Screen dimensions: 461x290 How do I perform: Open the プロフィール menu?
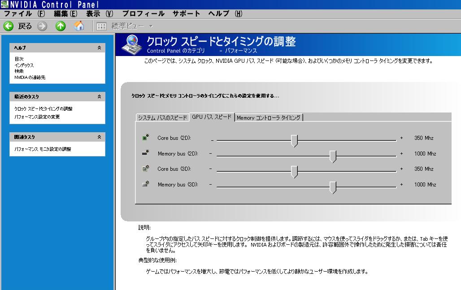click(143, 13)
